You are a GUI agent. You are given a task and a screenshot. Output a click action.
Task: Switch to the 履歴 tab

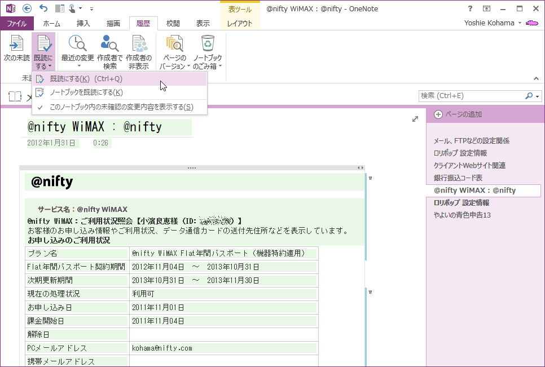pyautogui.click(x=143, y=23)
